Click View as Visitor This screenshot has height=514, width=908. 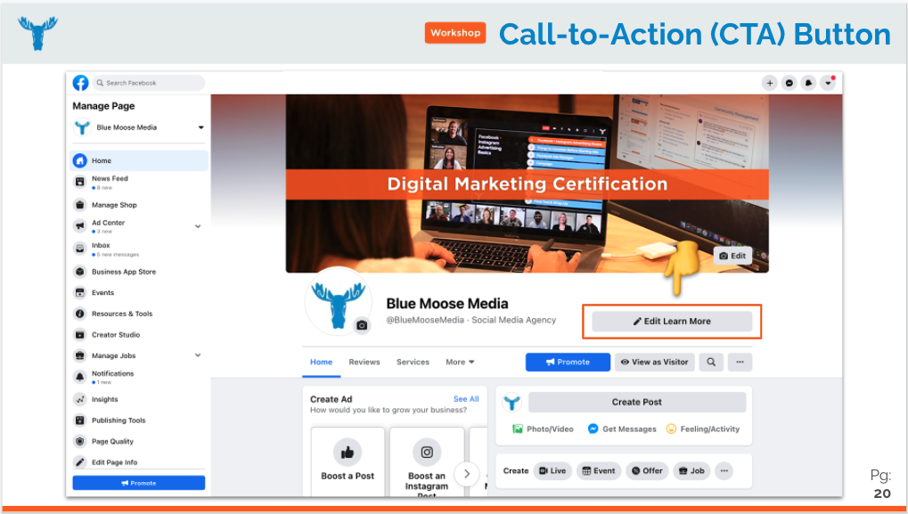click(654, 363)
